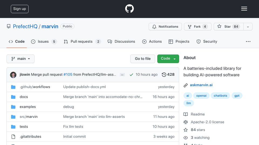Click the green check status icon

point(131,75)
